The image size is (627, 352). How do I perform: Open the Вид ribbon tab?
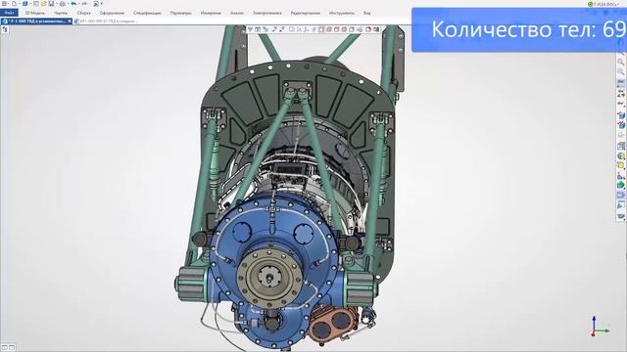(367, 13)
